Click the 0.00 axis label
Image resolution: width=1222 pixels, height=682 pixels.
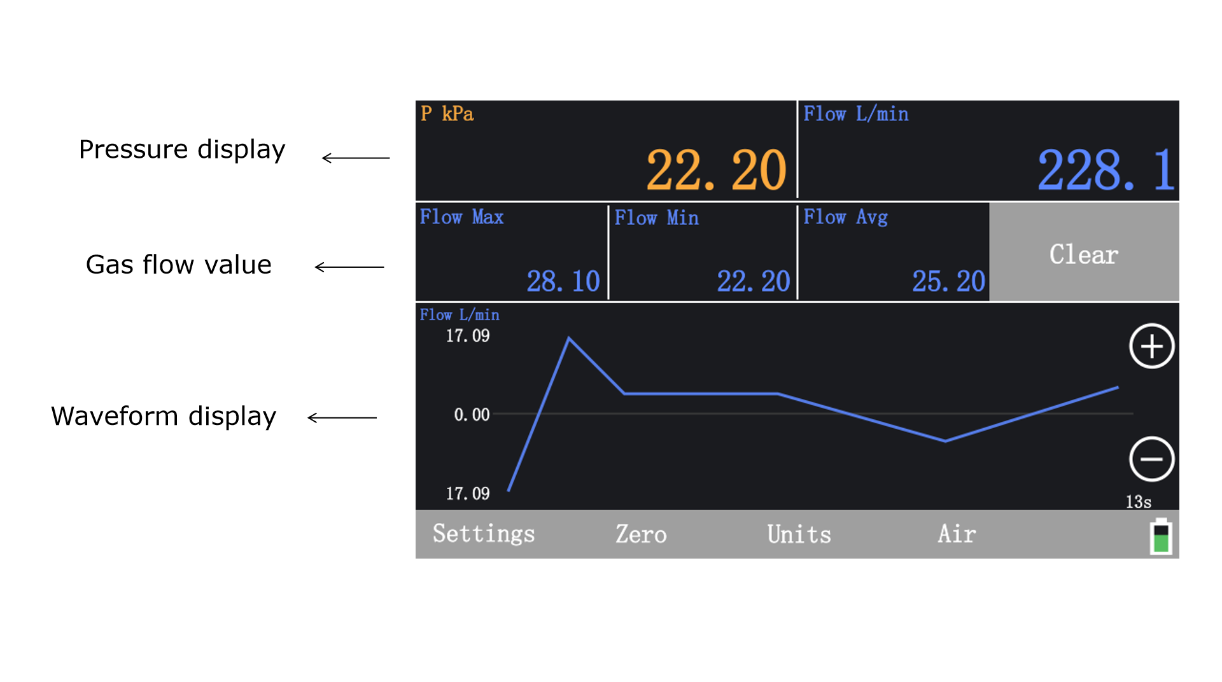click(x=472, y=415)
